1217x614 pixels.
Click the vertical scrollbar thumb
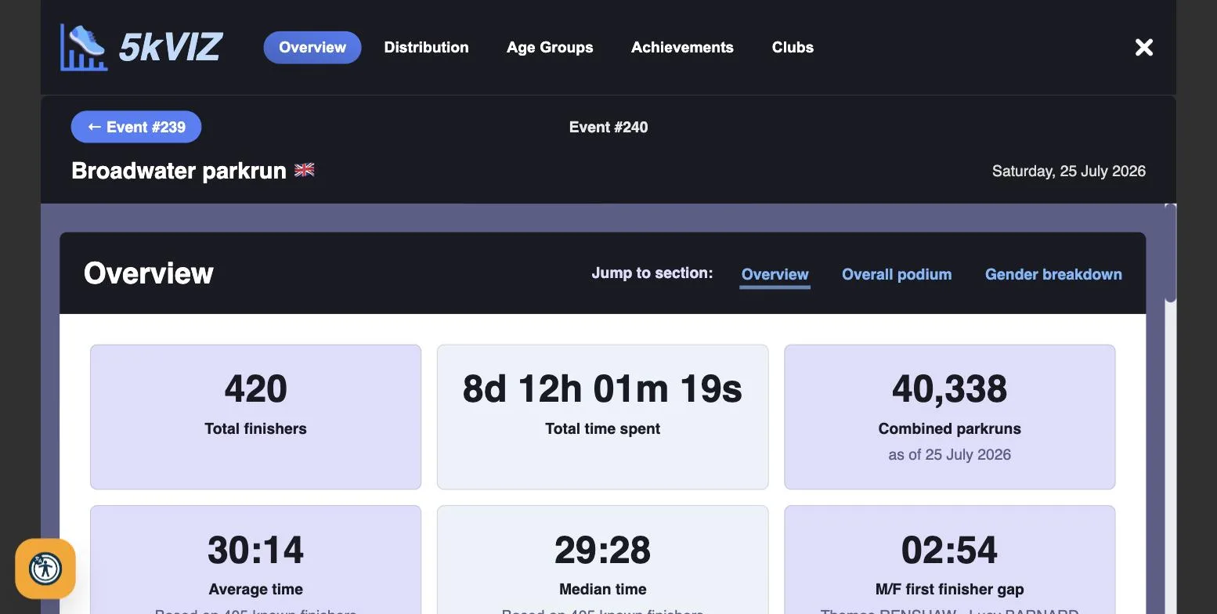pos(1171,253)
